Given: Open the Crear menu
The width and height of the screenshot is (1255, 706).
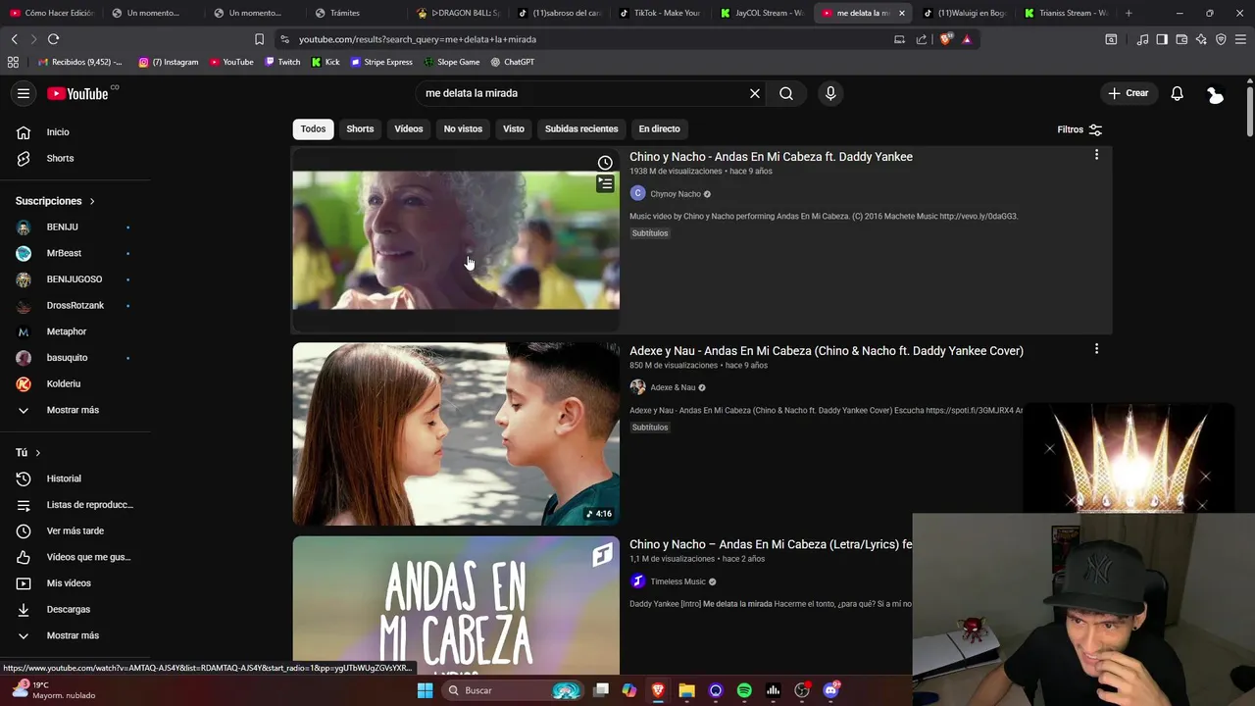Looking at the screenshot, I should coord(1128,93).
